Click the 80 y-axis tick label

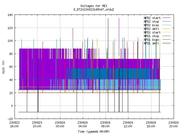[x=11, y=54]
